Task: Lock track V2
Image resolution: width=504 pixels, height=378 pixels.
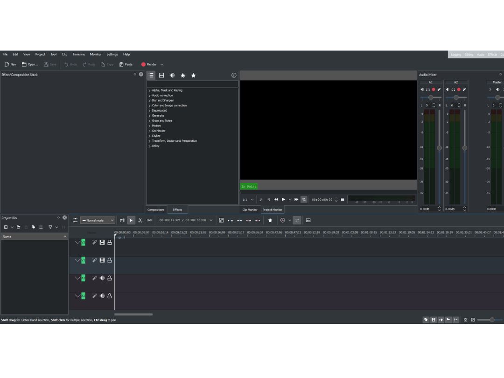Action: (x=110, y=242)
